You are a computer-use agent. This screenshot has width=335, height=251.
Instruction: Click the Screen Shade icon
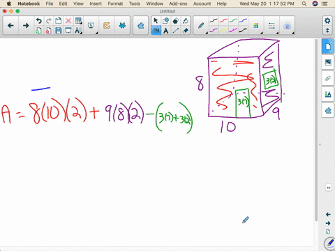coord(68,31)
